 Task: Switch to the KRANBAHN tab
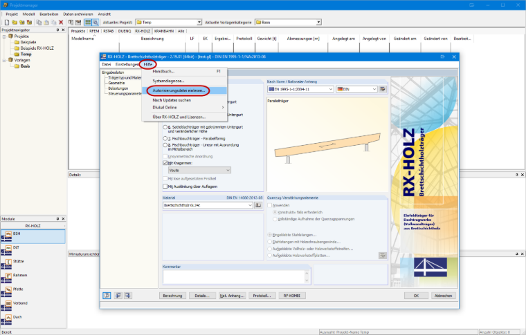pos(164,31)
